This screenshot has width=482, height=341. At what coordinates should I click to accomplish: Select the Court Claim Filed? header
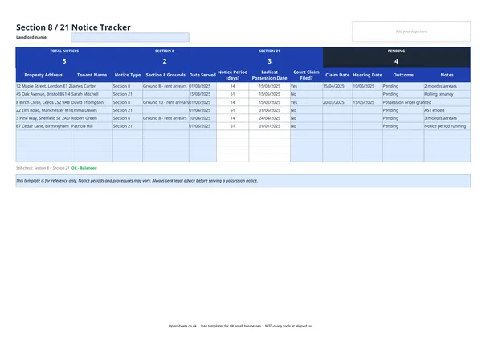tap(307, 75)
